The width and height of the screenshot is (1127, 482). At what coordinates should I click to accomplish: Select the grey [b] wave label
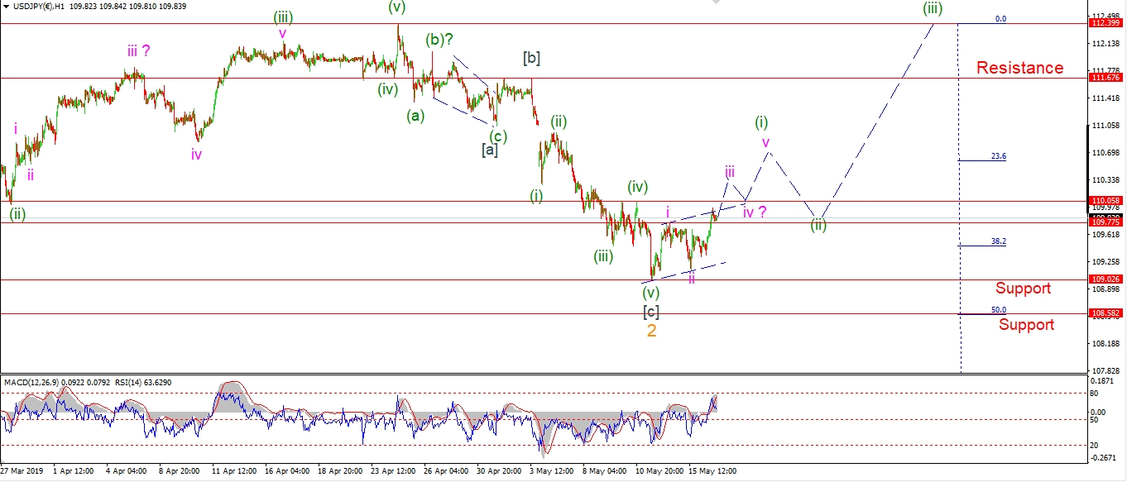[531, 58]
